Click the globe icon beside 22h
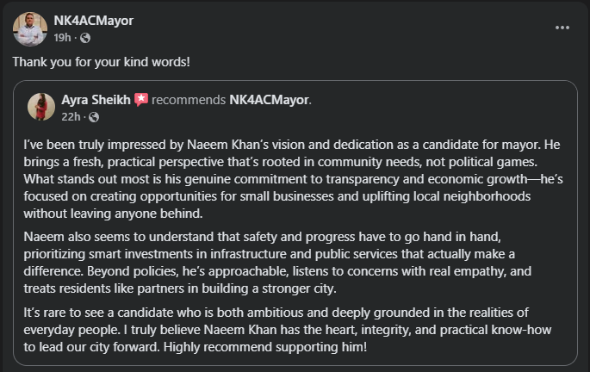 tap(93, 116)
